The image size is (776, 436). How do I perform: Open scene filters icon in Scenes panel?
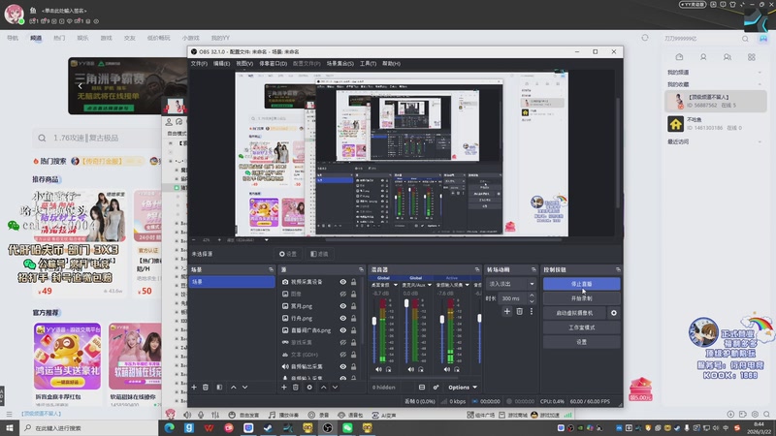pos(219,387)
